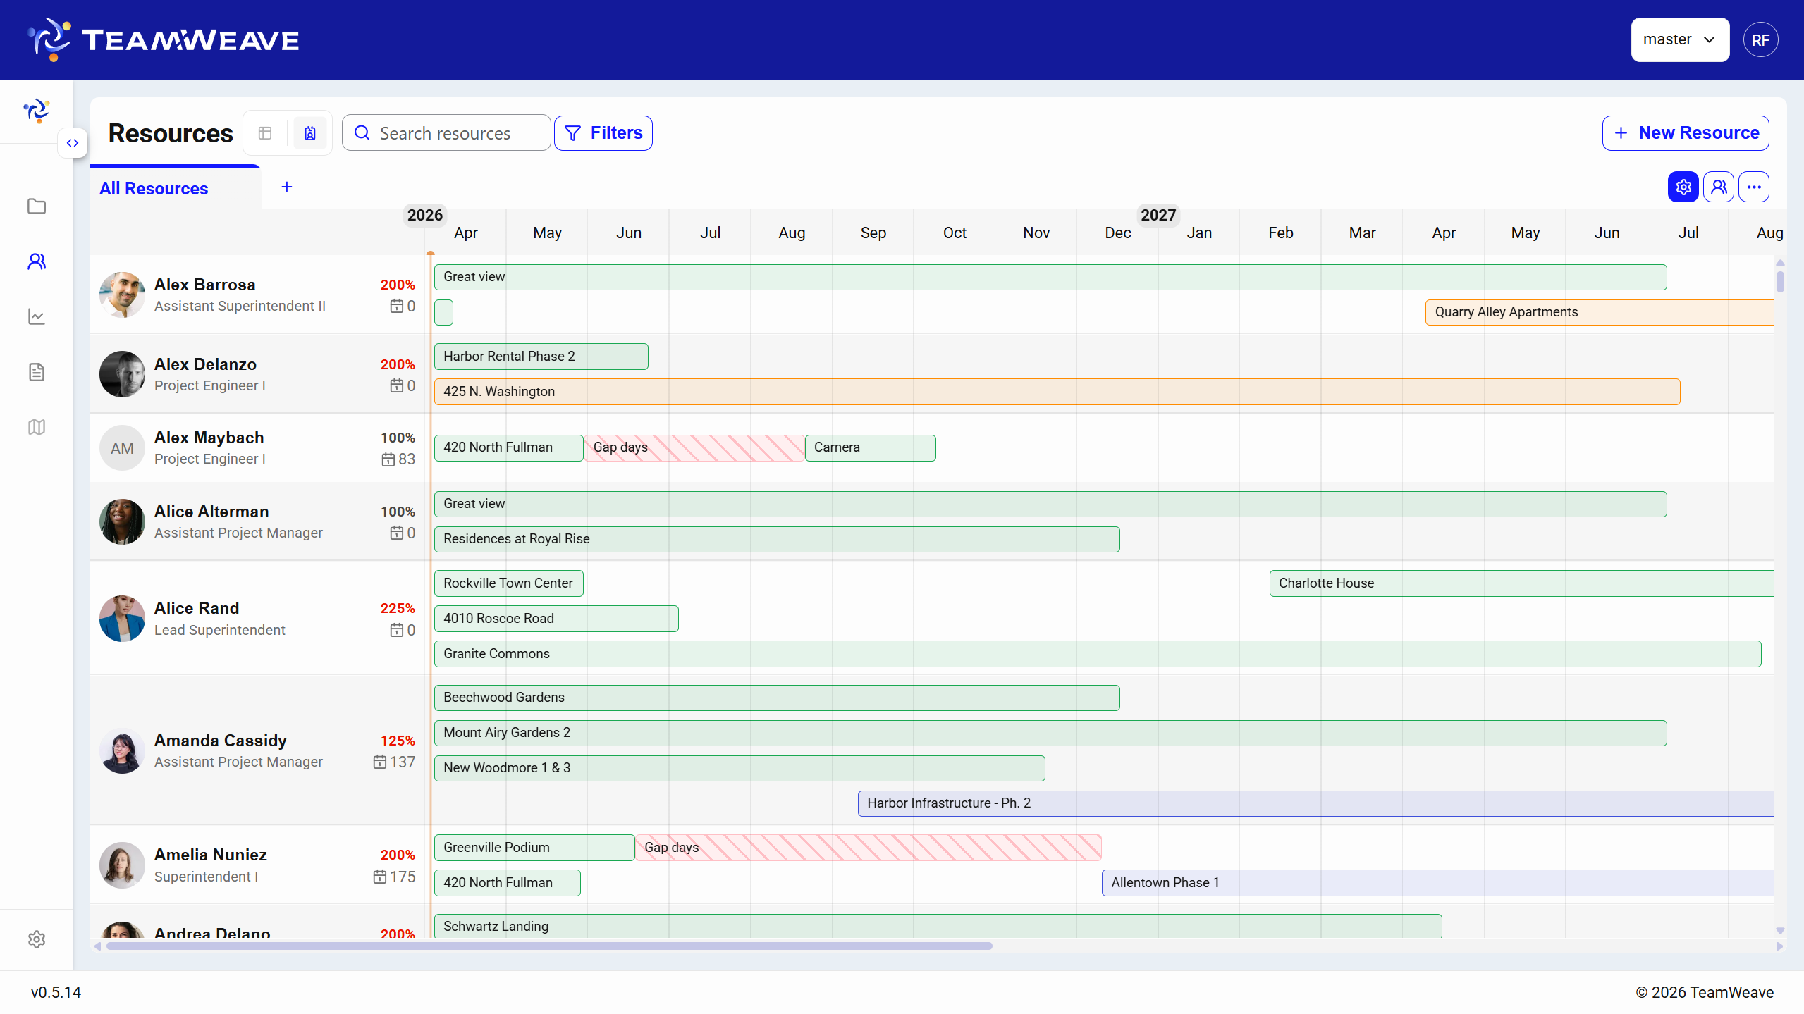Click Amelia Nuniez's Gap days bar
Screen dimensions: 1804x1014
coord(869,848)
